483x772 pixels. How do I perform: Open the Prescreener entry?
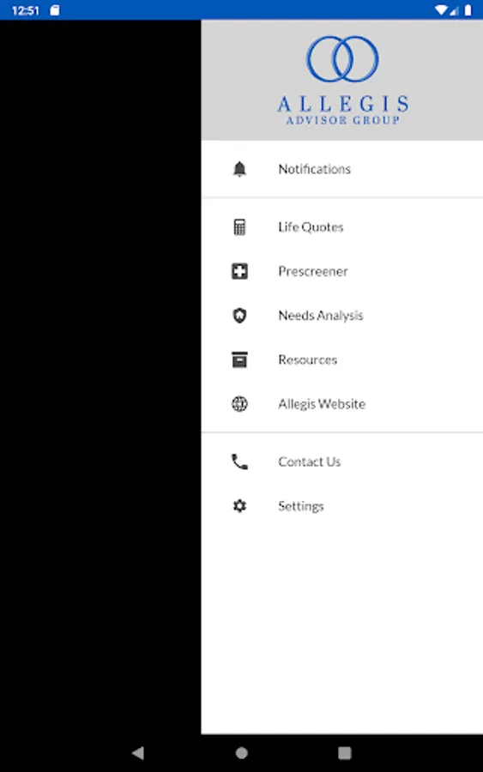click(341, 271)
